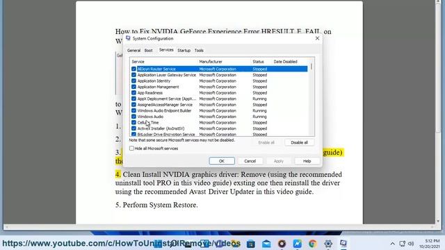The height and width of the screenshot is (250, 445).
Task: Open the Tools tab
Action: coord(199,51)
